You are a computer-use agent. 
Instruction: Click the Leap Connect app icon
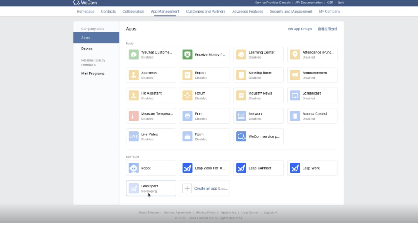[241, 168]
